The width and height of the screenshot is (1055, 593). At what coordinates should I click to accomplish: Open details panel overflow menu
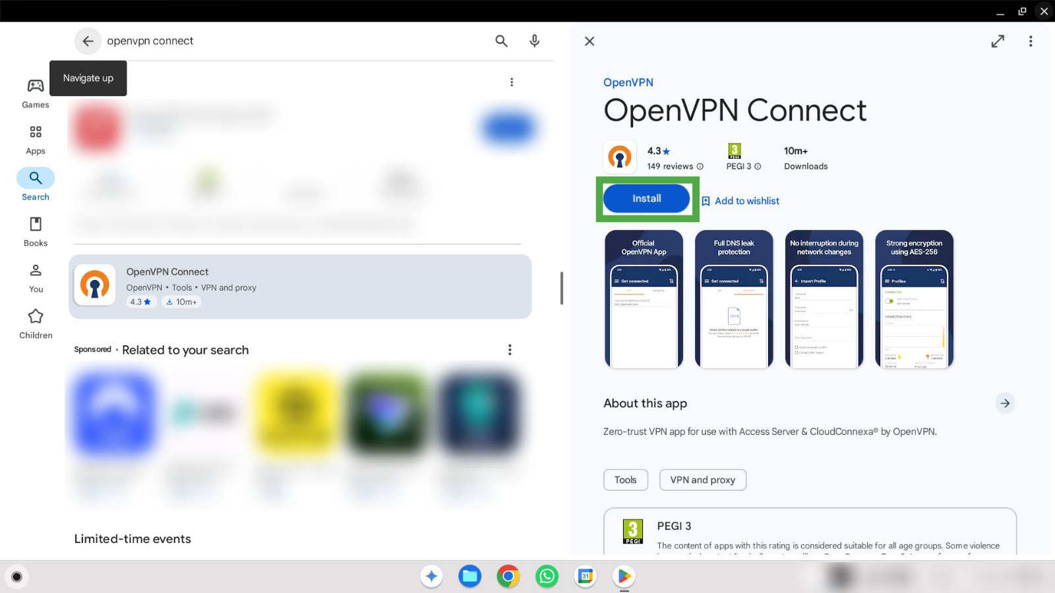click(1031, 41)
